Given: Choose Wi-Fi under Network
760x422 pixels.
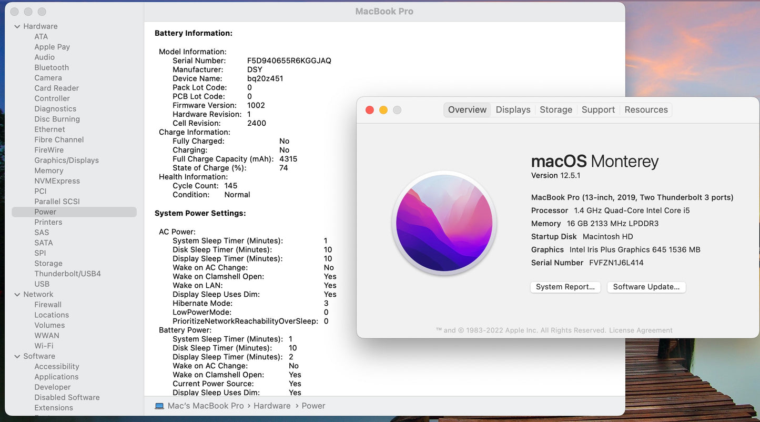Looking at the screenshot, I should [x=44, y=346].
